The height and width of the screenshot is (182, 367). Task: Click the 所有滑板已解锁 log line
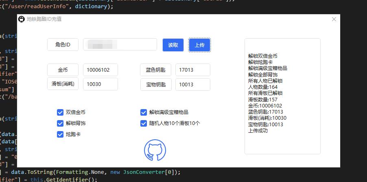[265, 93]
